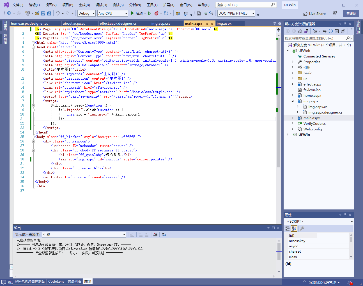363x286 pixels.
Task: Open the Debug configuration dropdown
Action: pos(86,13)
